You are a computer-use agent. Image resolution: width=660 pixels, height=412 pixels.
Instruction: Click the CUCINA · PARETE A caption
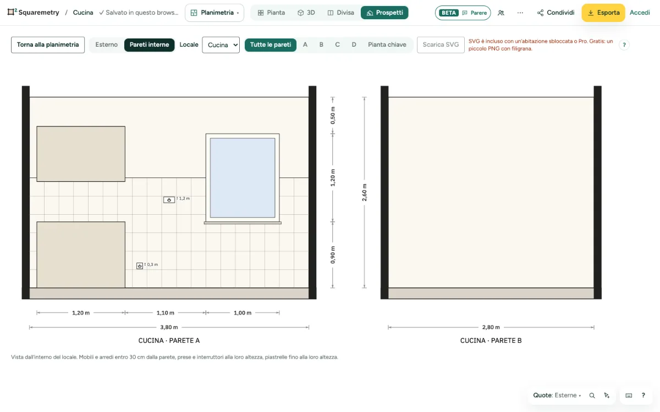click(x=169, y=341)
